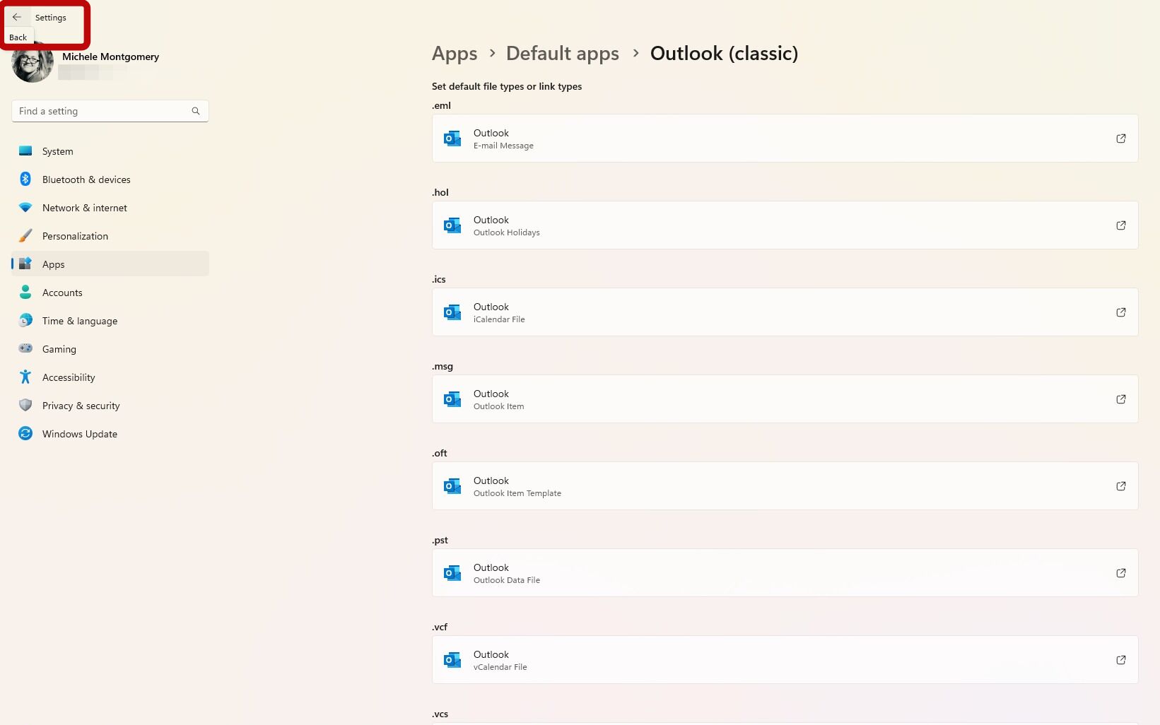Click the Find a setting search box

pyautogui.click(x=99, y=111)
